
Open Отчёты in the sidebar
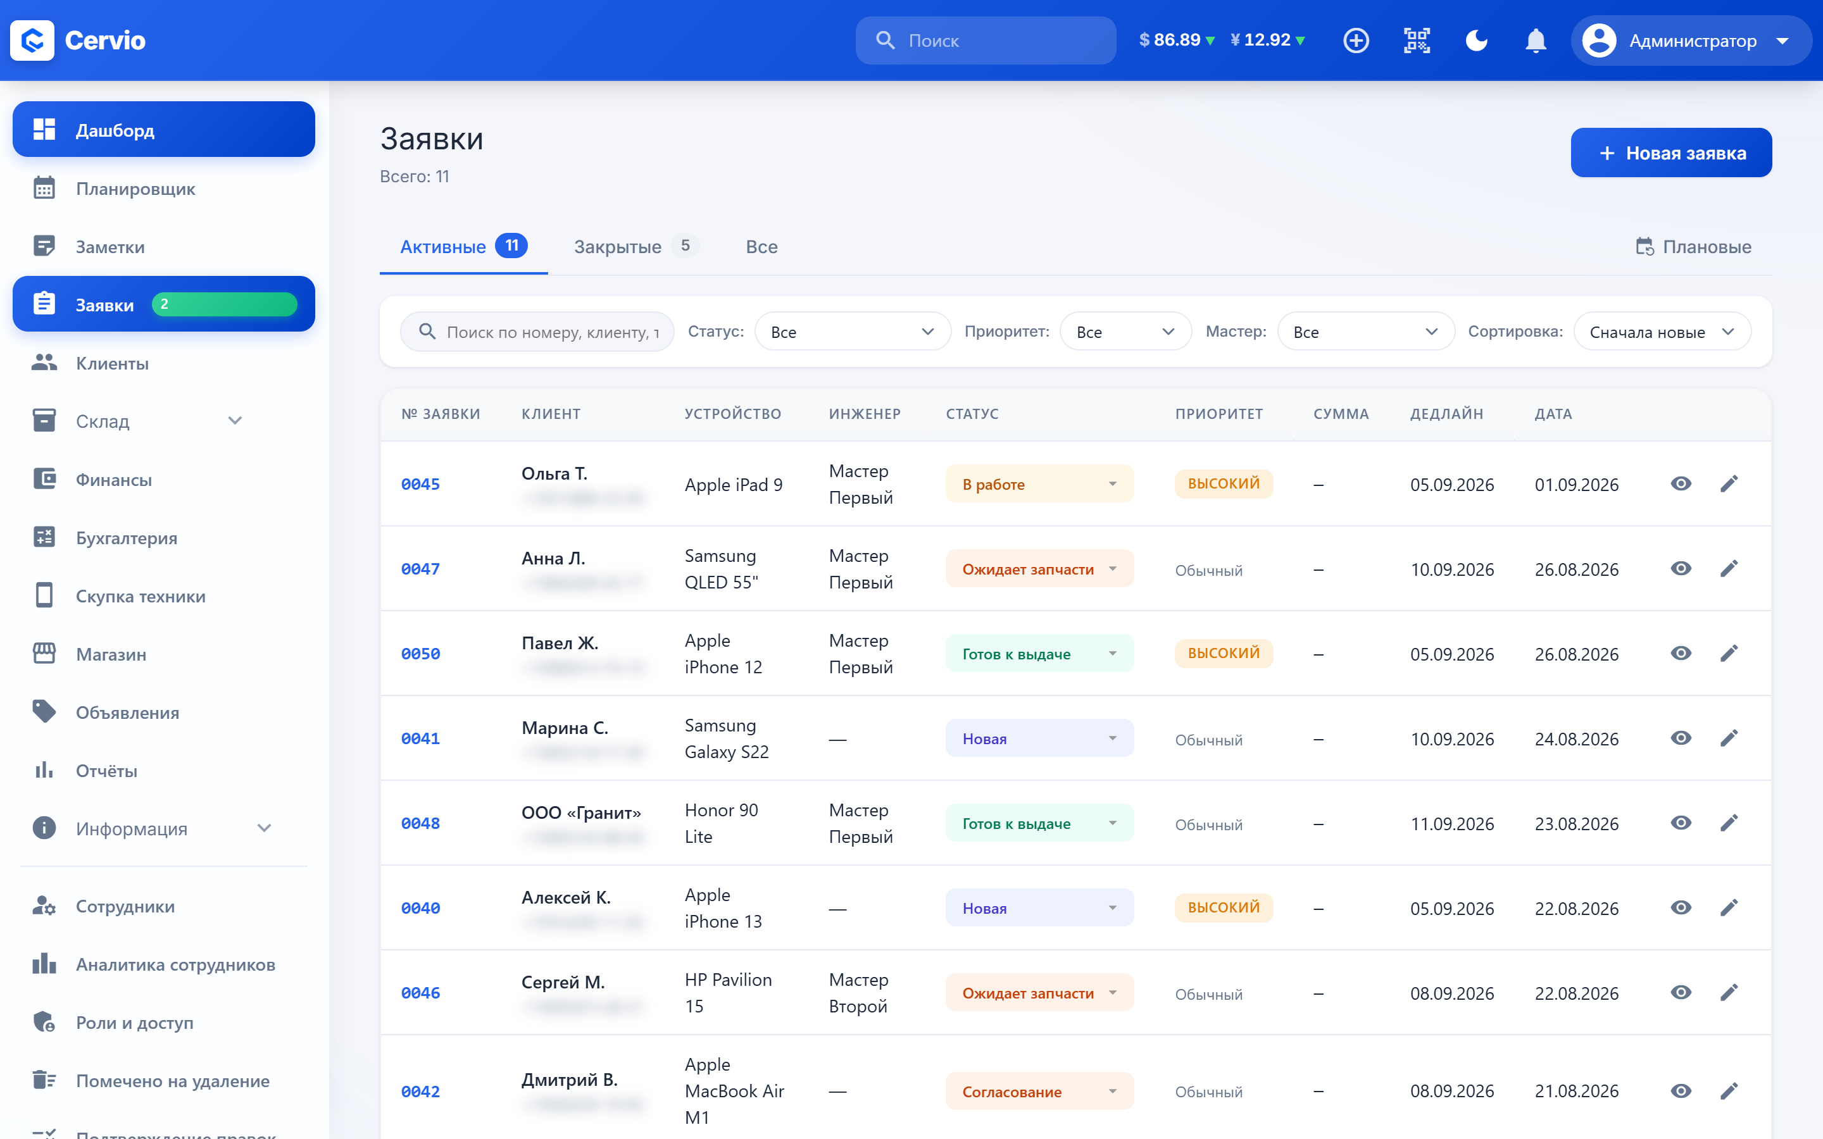point(163,770)
